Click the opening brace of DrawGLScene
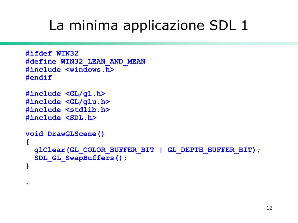298x223 pixels. click(x=27, y=142)
